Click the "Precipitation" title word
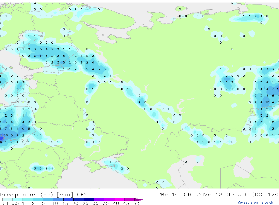Viewport: 279px width, 205px height. [18, 195]
